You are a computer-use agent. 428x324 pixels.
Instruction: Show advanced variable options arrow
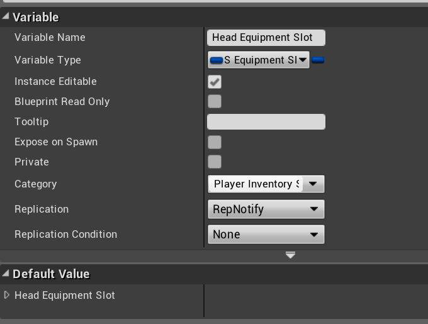pyautogui.click(x=290, y=255)
